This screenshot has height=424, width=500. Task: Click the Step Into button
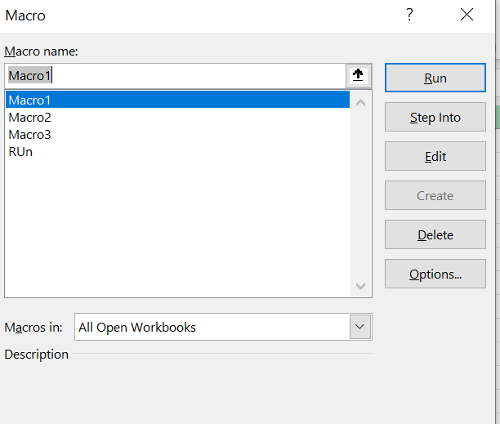pyautogui.click(x=435, y=118)
